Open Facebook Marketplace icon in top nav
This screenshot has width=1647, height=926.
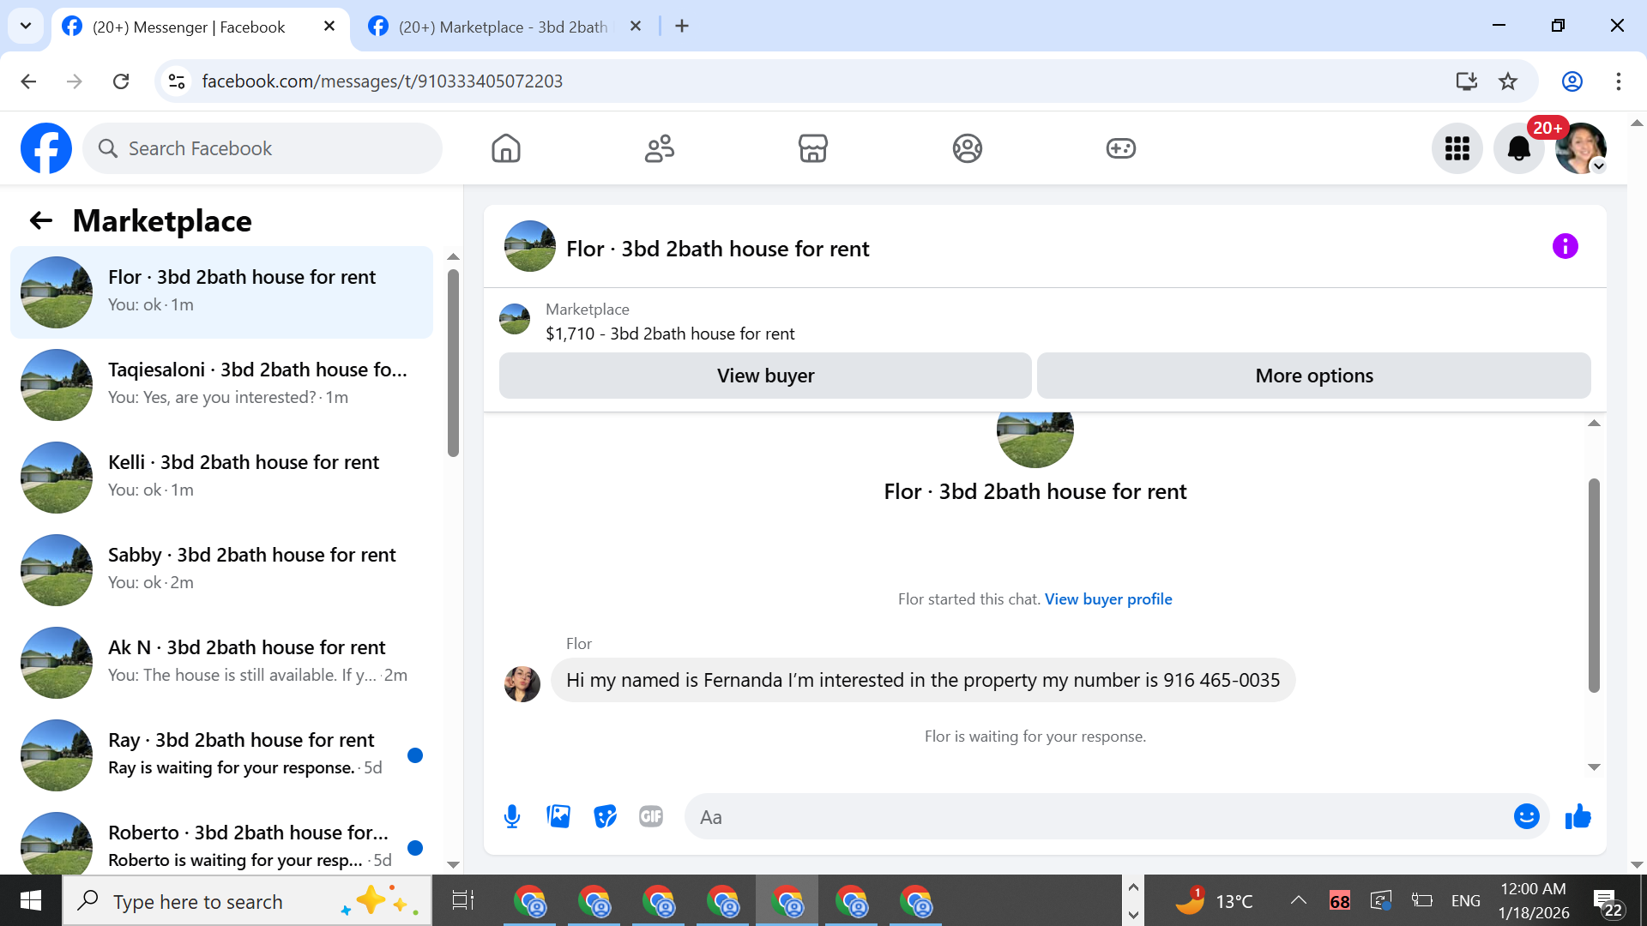tap(812, 148)
